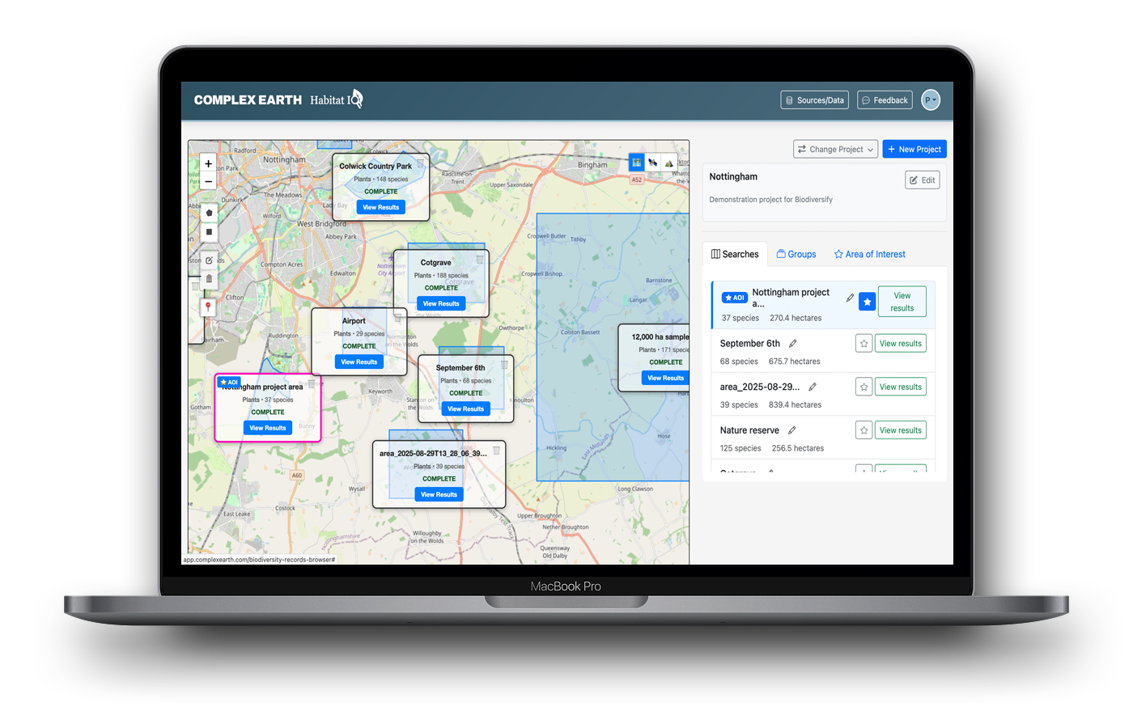Zoom out on the map

208,181
